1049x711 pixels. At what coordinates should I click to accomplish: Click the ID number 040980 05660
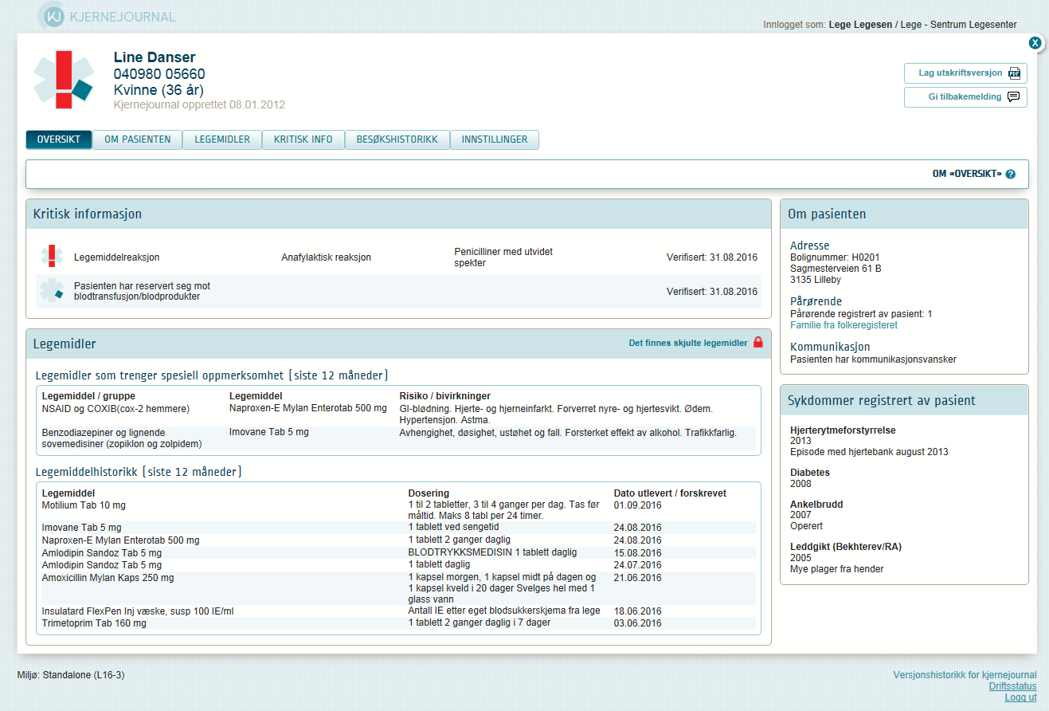tap(159, 74)
